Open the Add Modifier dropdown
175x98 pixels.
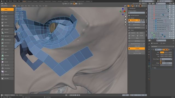click(x=162, y=47)
